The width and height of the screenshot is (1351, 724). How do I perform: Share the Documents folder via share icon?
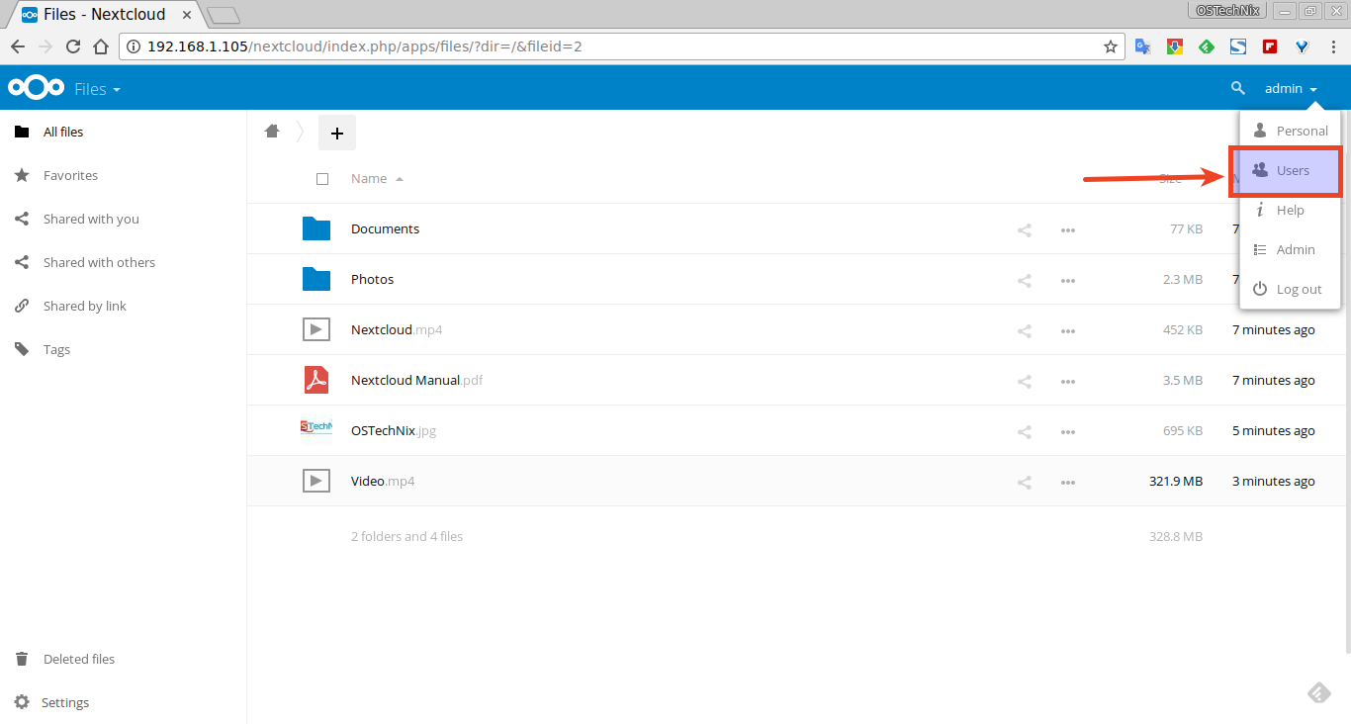coord(1025,229)
